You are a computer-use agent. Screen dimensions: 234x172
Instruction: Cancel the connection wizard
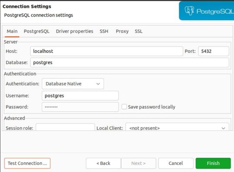(x=175, y=163)
